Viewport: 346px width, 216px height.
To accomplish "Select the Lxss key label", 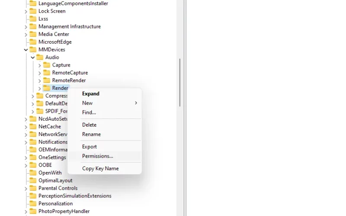I will 43,19.
